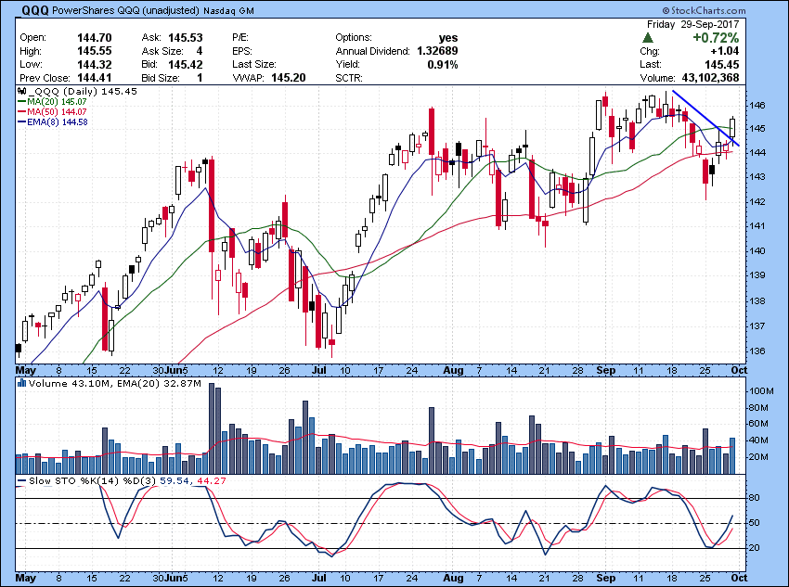Click the Annual Dividend value 1.32689
The height and width of the screenshot is (587, 789).
[437, 51]
